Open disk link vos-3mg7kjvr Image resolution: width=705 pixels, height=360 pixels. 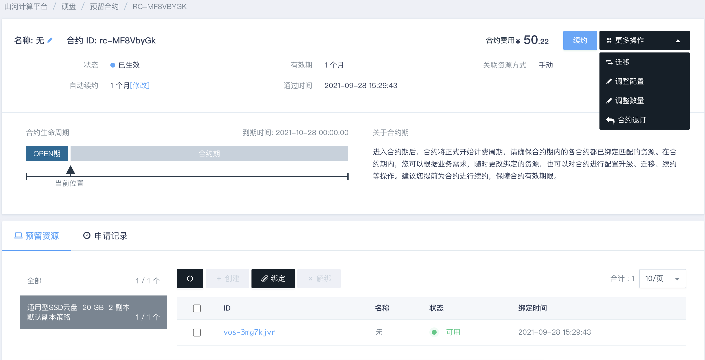tap(249, 332)
